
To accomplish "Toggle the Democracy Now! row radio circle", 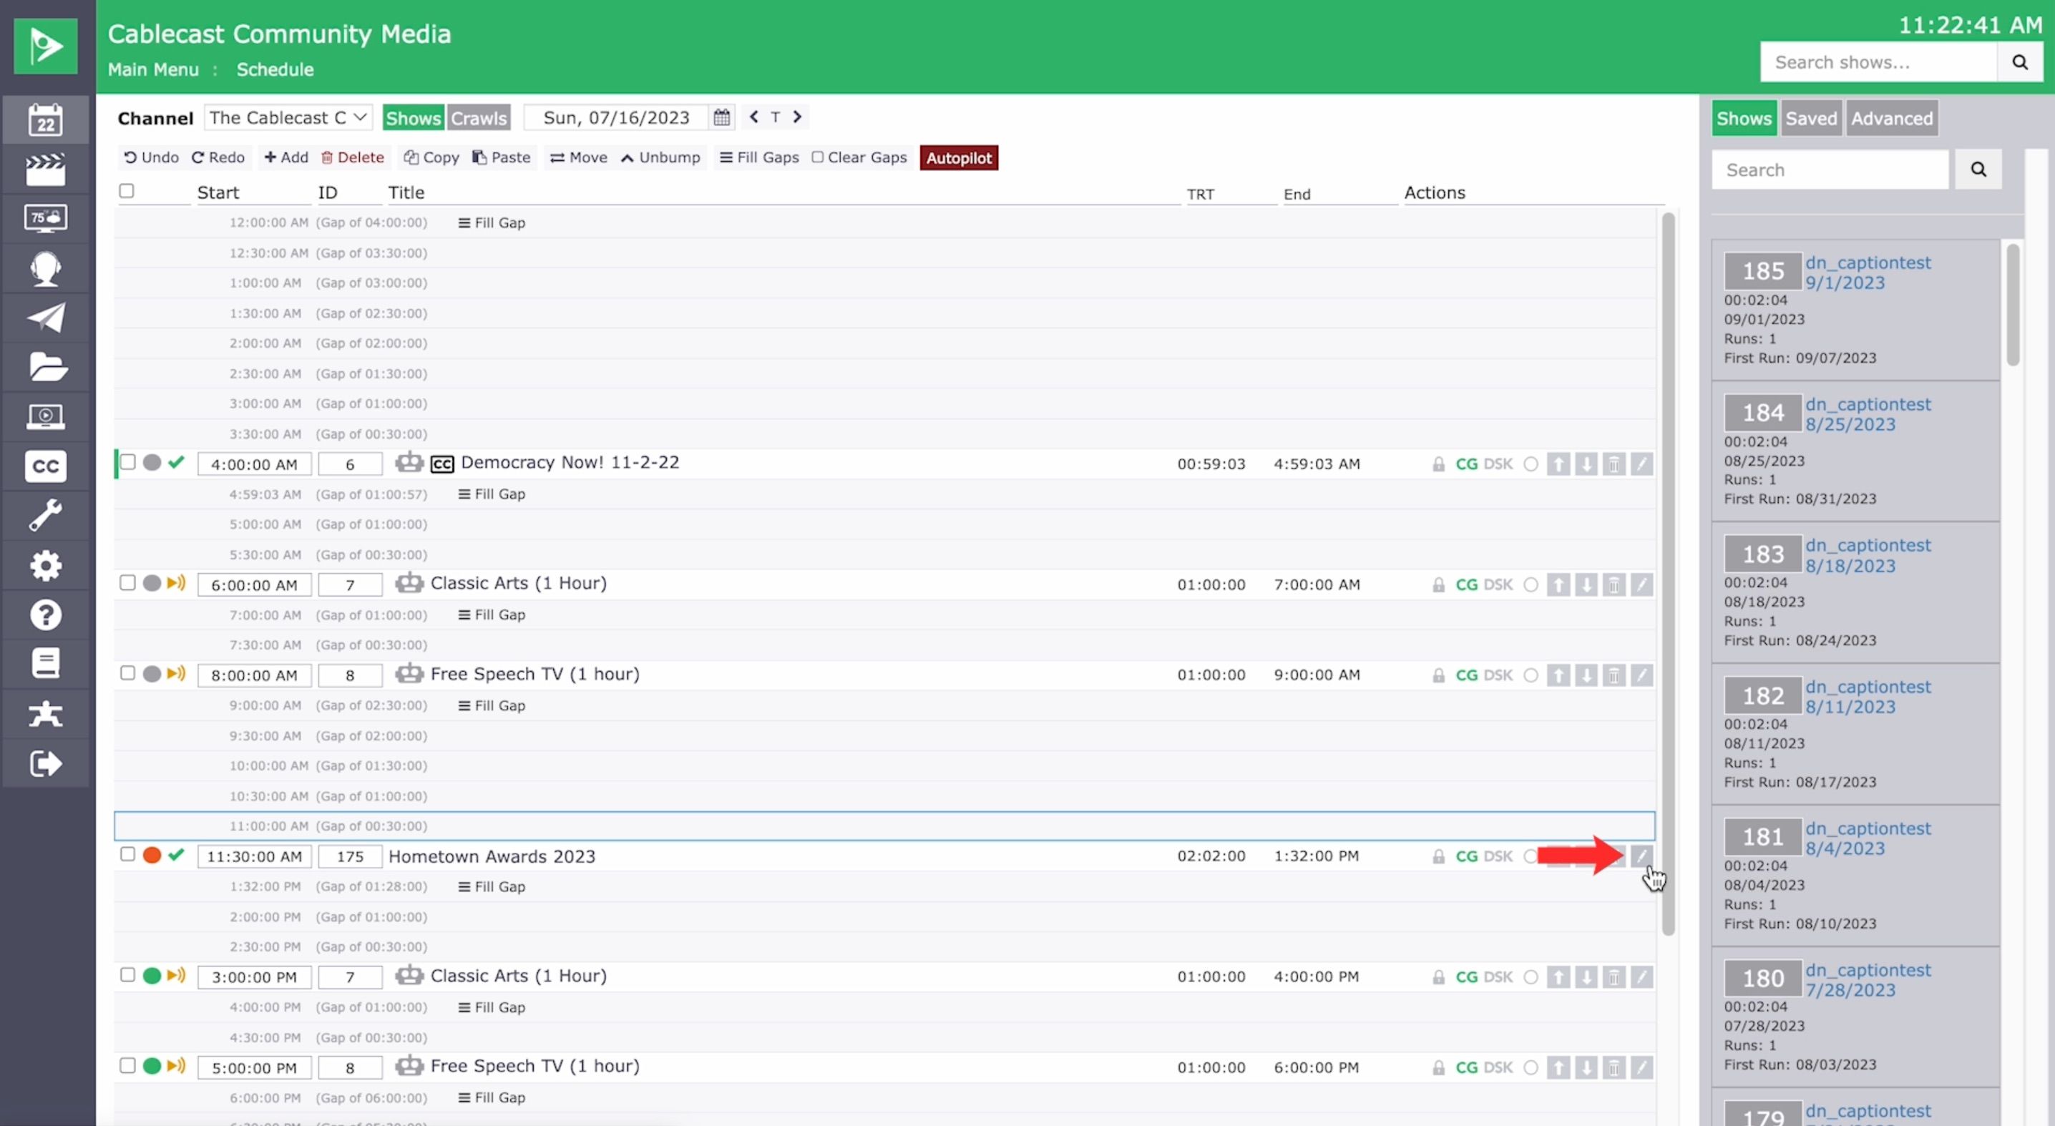I will [x=1530, y=464].
